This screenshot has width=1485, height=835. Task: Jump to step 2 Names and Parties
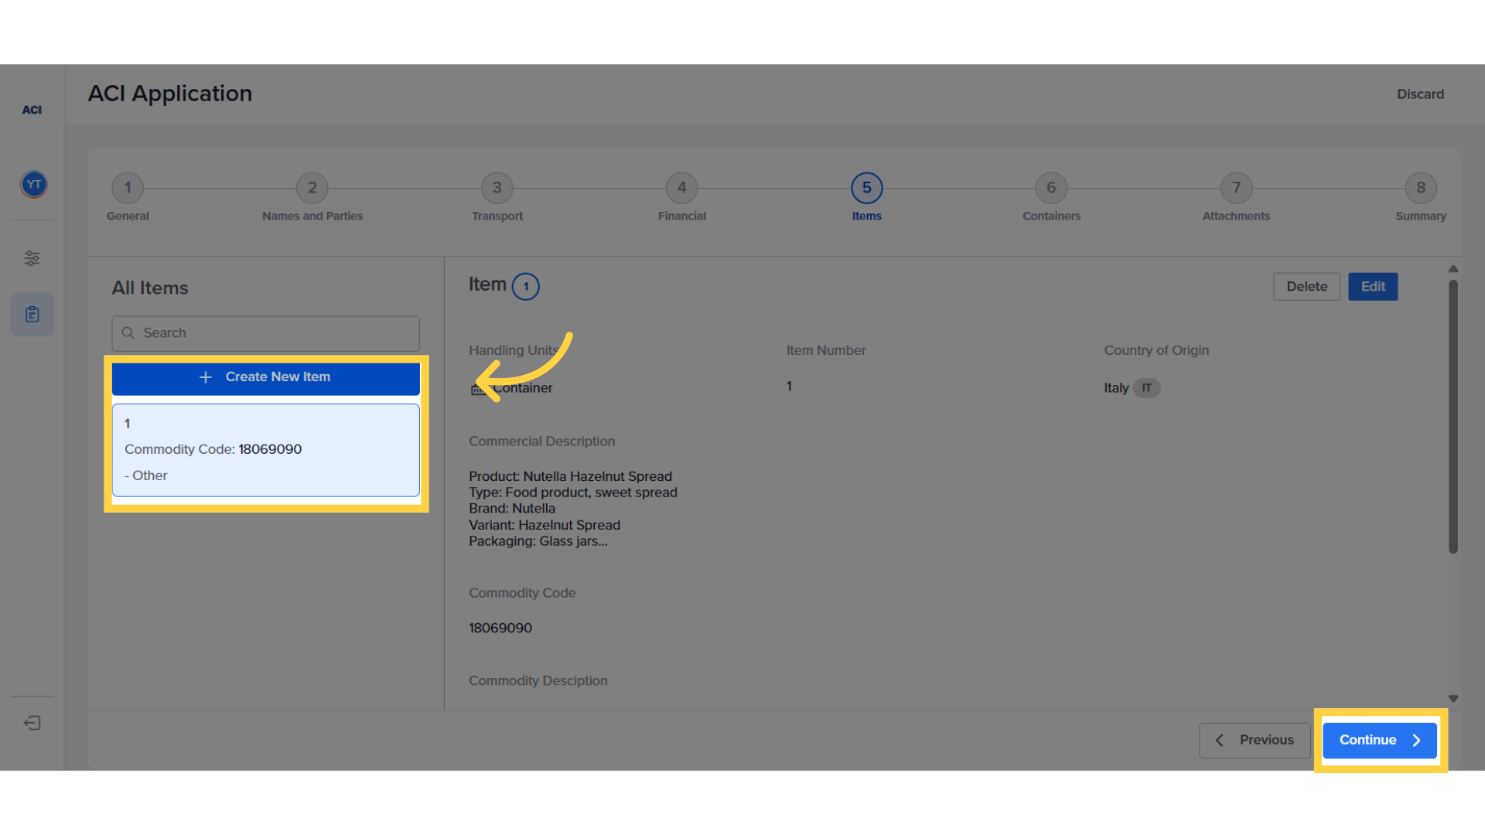pos(312,188)
